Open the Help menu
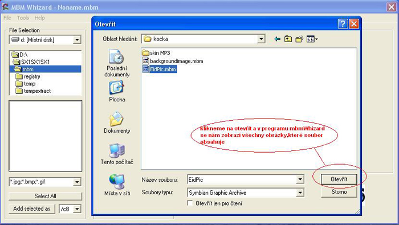399x225 pixels. tap(40, 18)
